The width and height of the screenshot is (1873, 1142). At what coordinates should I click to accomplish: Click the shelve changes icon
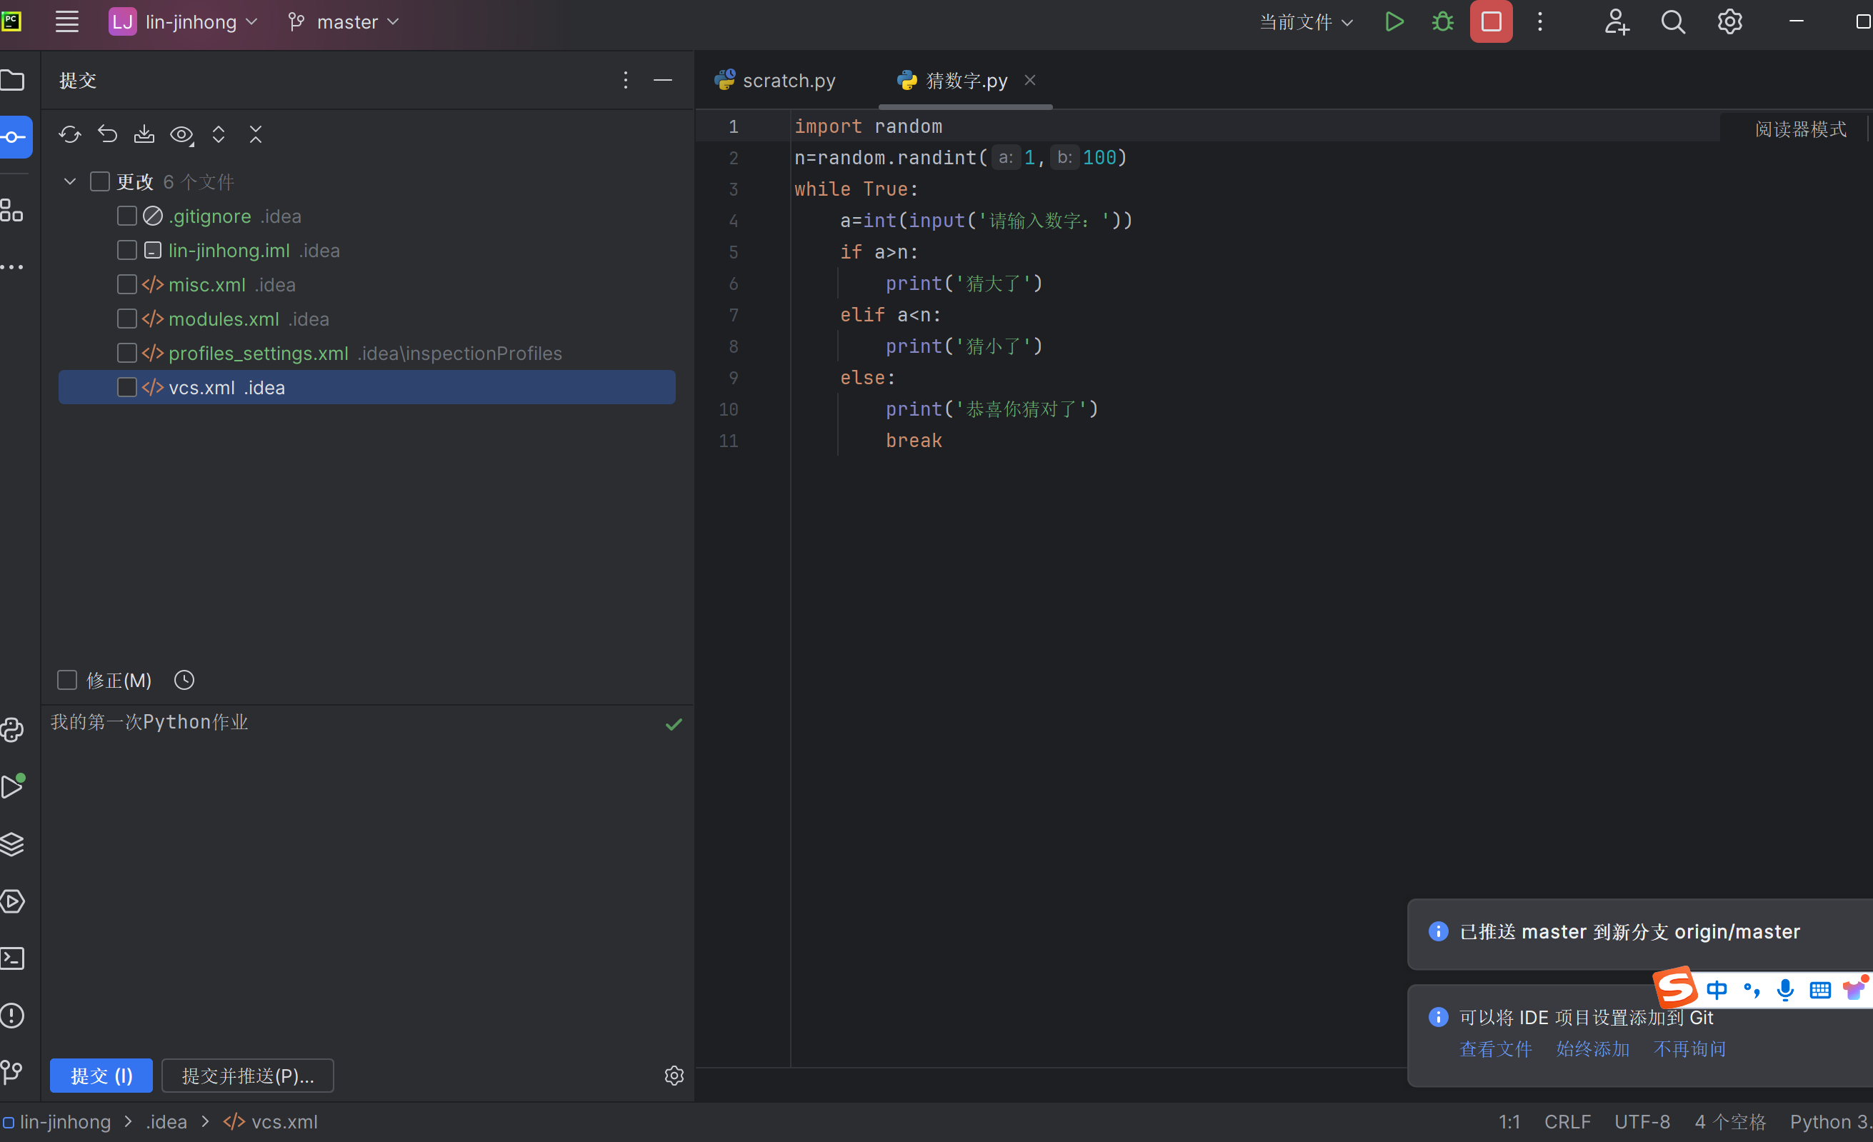(144, 134)
